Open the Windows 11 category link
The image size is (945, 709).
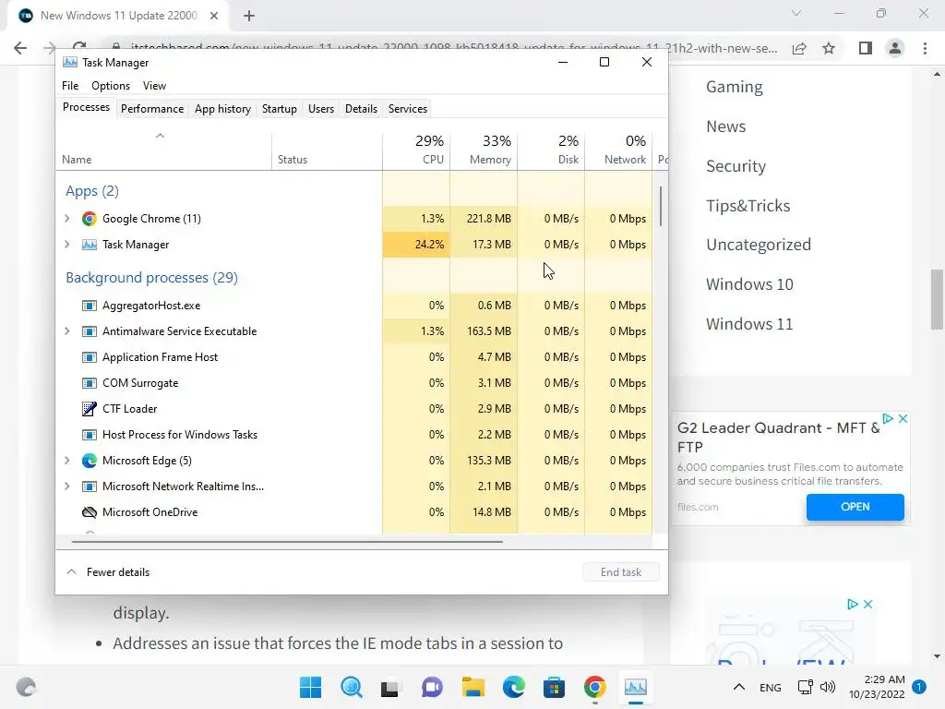click(x=749, y=324)
